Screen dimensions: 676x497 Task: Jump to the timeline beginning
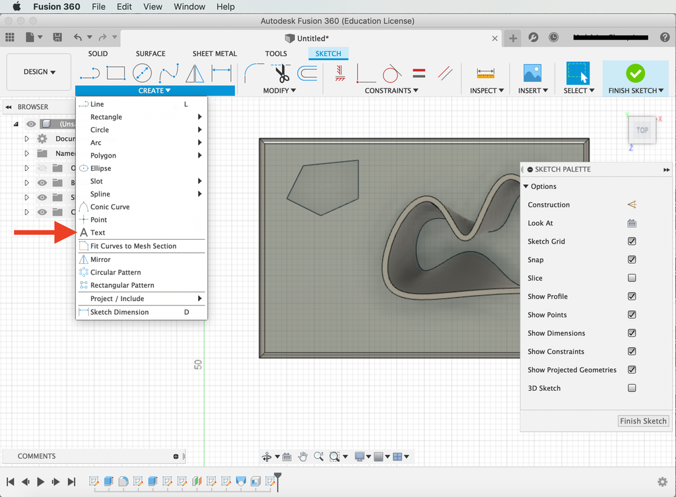tap(11, 481)
